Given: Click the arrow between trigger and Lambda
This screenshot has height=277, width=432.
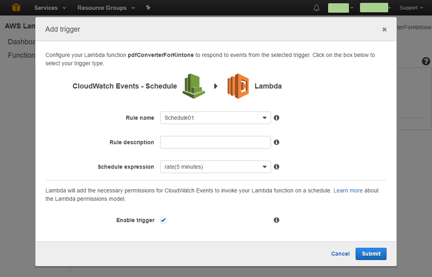Looking at the screenshot, I should [216, 86].
